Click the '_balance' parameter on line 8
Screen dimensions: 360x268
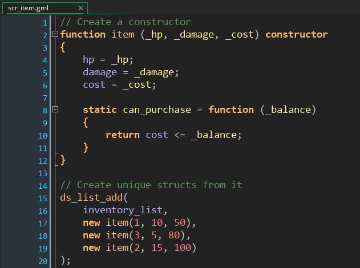288,110
